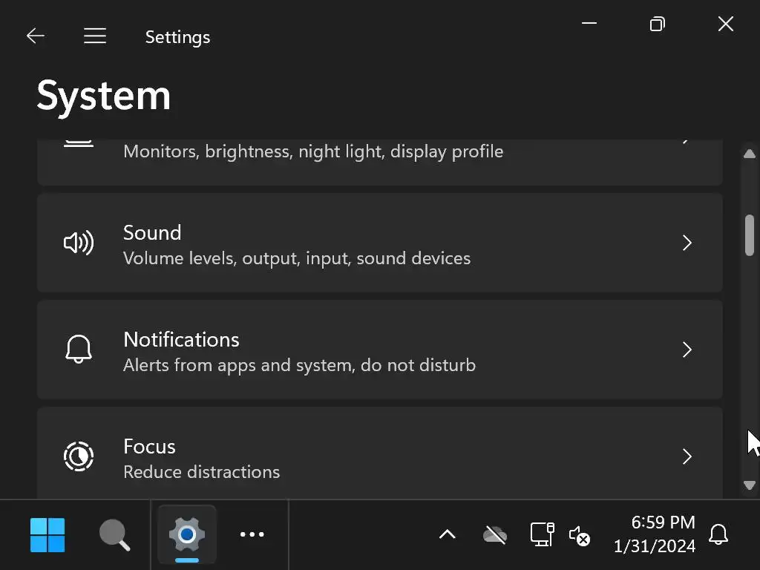Expand Notifications settings chevron
Image resolution: width=760 pixels, height=570 pixels.
coord(687,350)
